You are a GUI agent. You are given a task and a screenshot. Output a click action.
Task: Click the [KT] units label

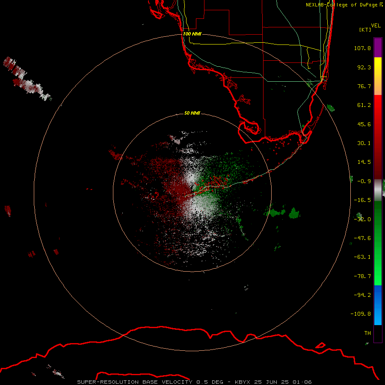tap(365, 30)
